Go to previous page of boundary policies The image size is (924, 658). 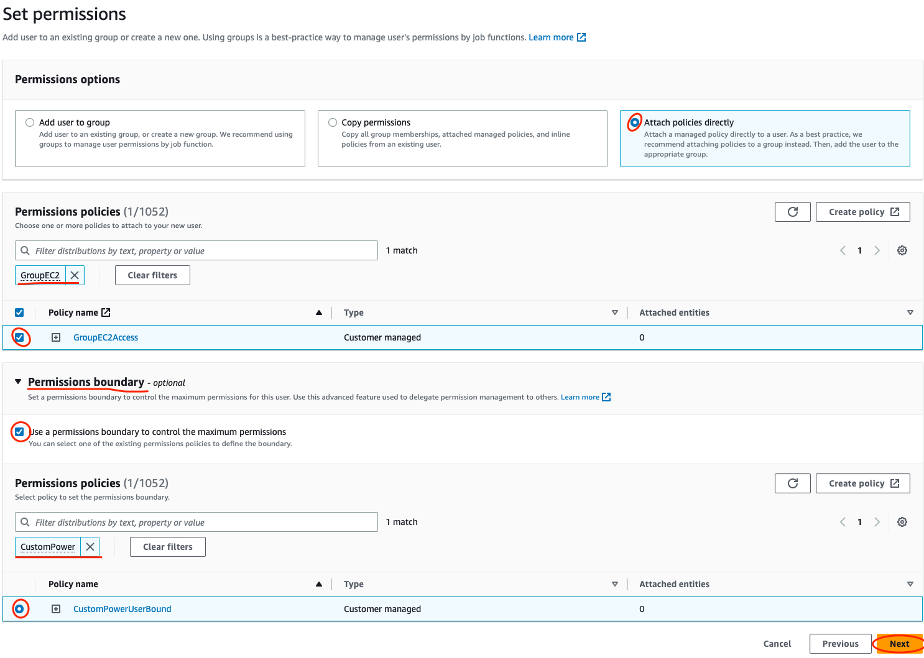click(843, 522)
